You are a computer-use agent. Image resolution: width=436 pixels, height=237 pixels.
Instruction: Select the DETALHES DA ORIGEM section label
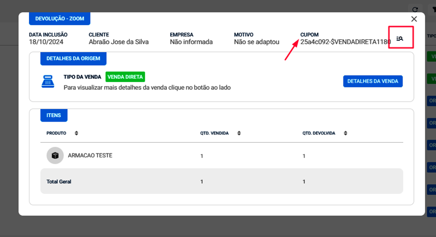pyautogui.click(x=73, y=58)
